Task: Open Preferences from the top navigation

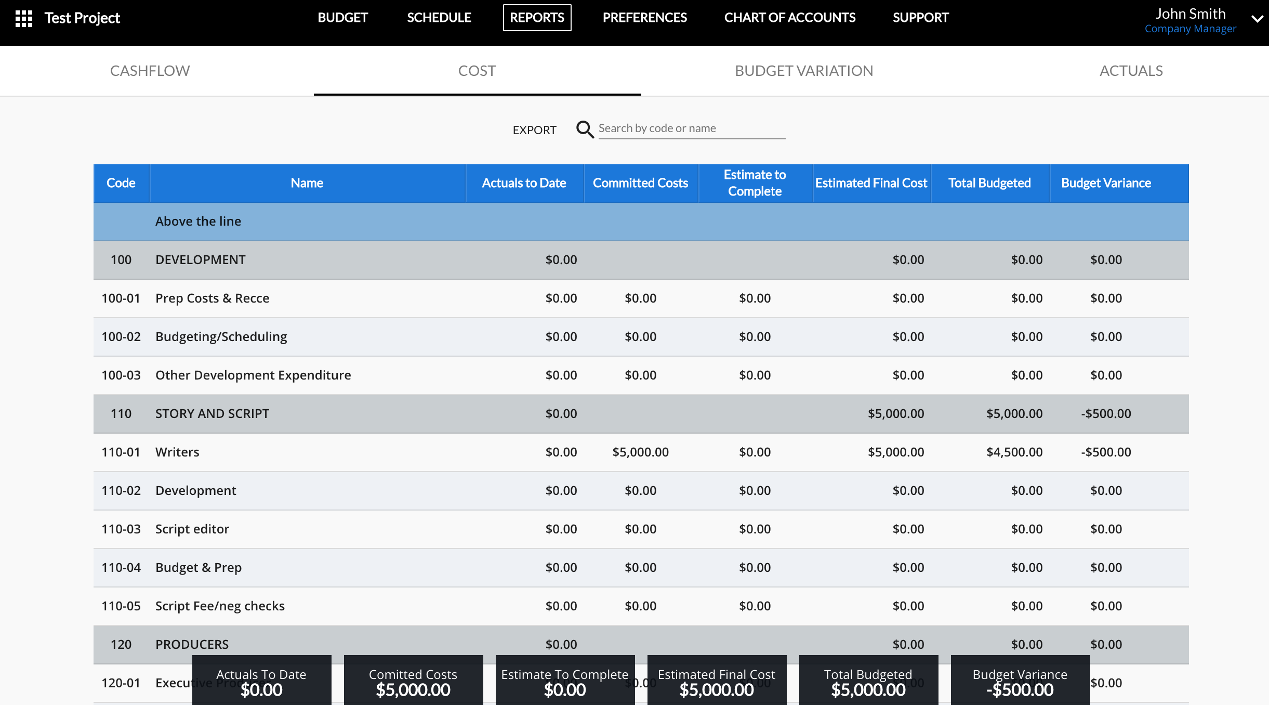Action: click(644, 18)
